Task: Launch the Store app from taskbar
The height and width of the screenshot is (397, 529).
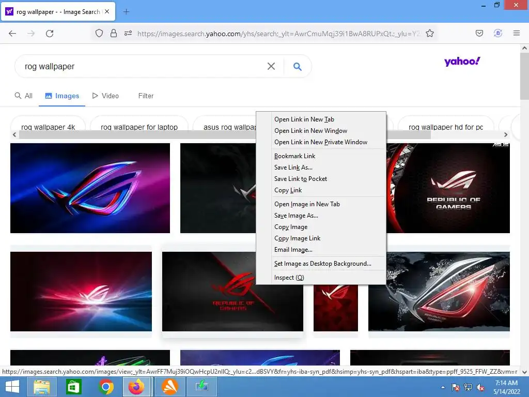Action: coord(73,387)
